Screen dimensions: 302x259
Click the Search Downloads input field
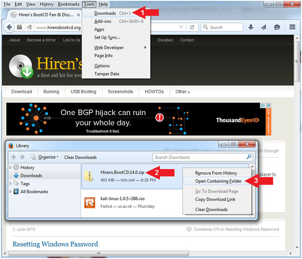click(203, 157)
